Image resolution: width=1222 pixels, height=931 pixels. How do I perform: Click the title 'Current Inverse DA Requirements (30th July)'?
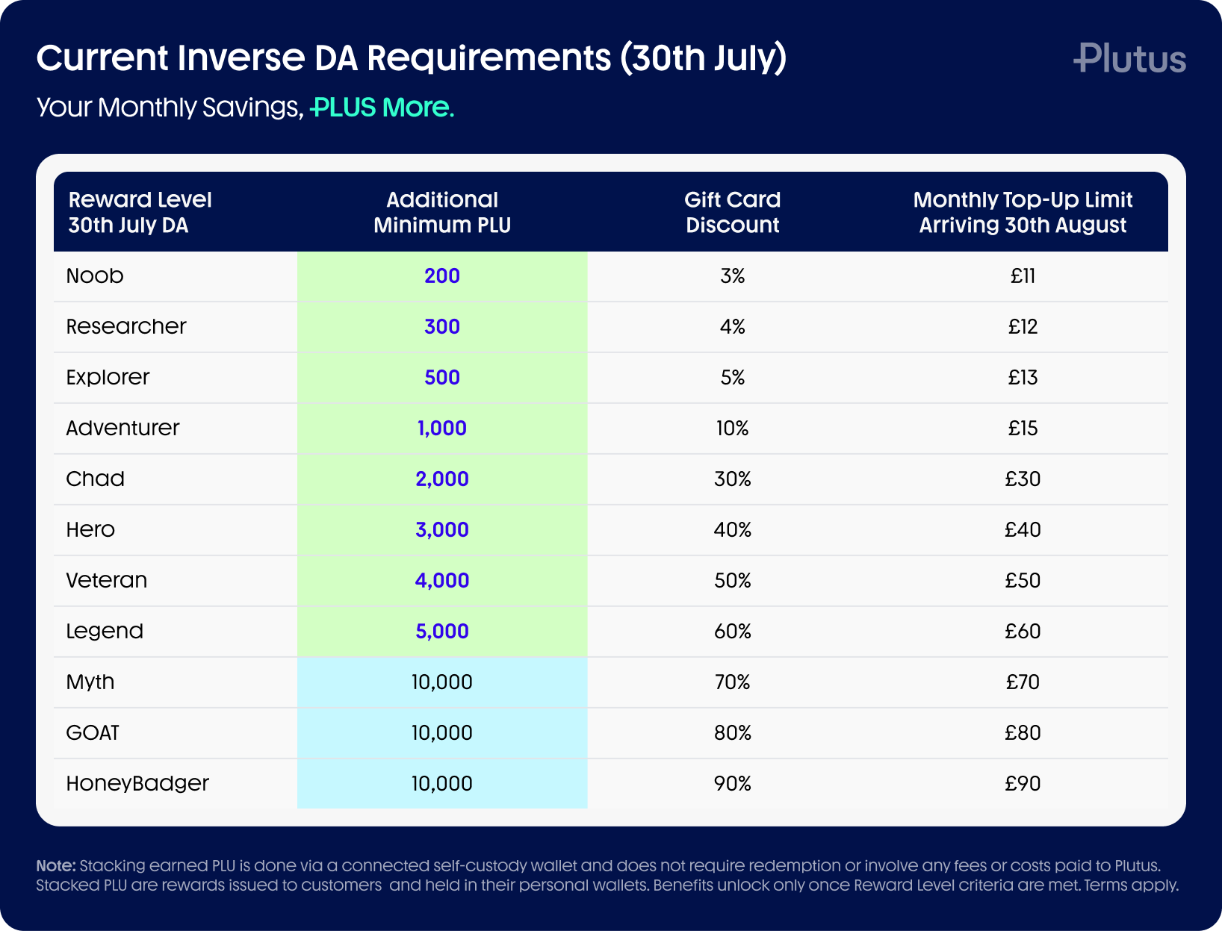pyautogui.click(x=412, y=58)
